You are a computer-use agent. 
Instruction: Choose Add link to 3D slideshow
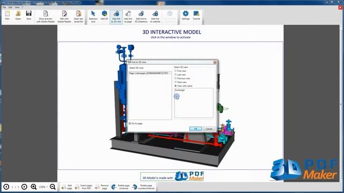[141, 17]
